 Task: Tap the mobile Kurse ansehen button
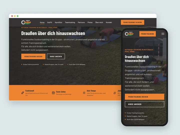(144, 104)
